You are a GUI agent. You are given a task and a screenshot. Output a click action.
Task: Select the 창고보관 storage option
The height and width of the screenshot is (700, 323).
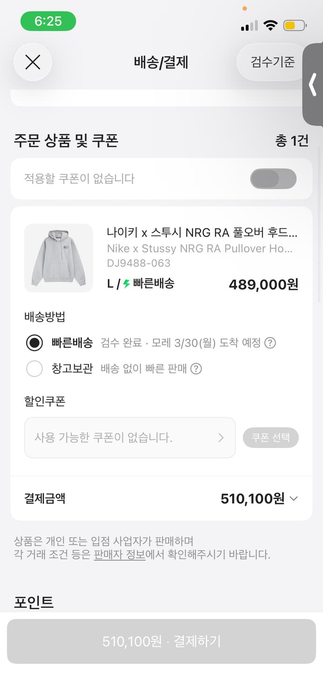pyautogui.click(x=34, y=369)
